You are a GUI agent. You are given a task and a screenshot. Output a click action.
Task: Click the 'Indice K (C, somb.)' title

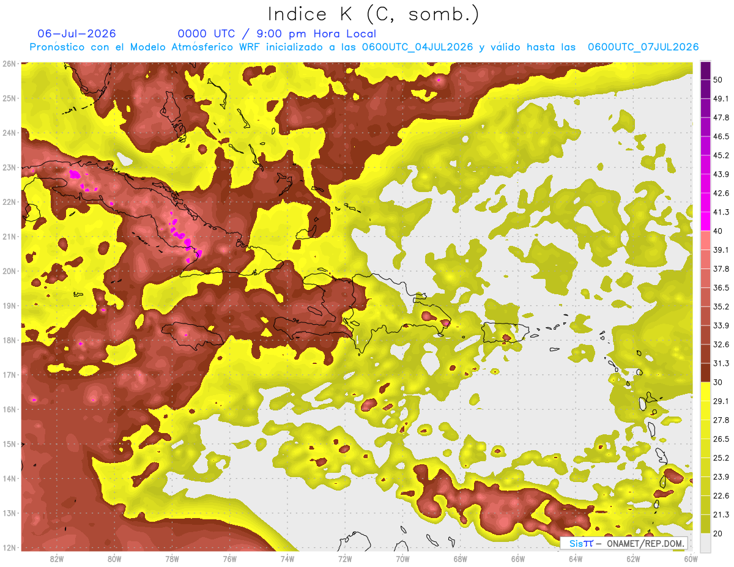(374, 15)
